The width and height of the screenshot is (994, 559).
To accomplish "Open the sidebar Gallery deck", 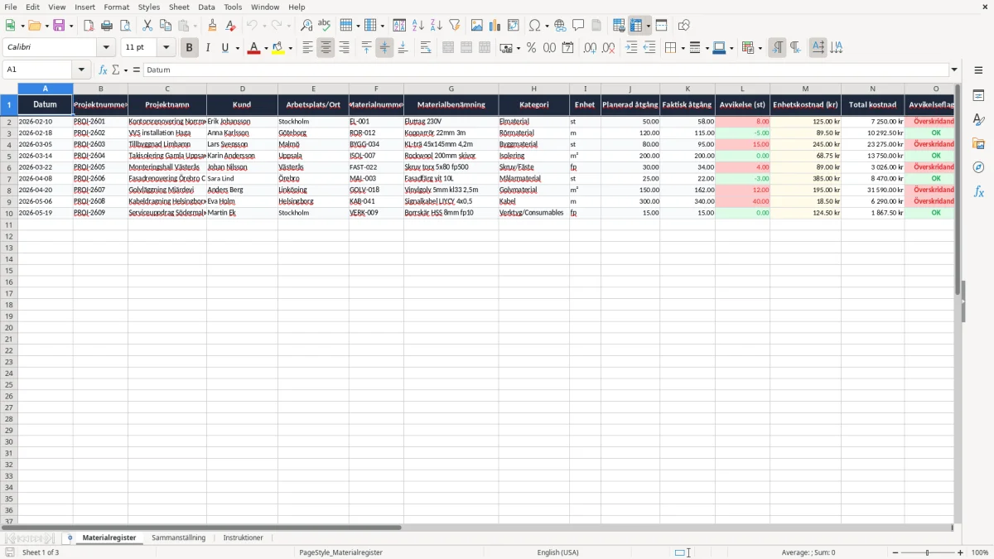I will click(978, 143).
